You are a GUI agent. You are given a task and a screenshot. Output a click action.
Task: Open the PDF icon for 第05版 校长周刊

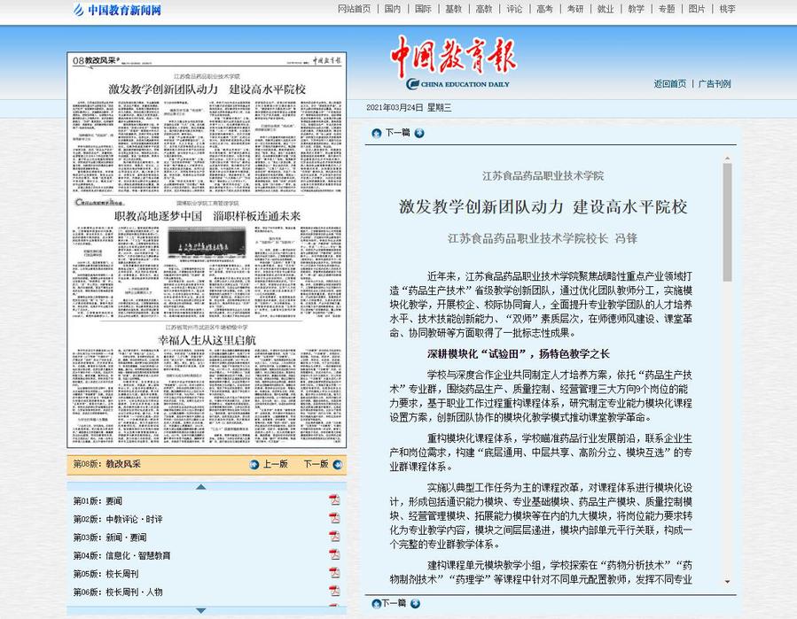tap(334, 573)
